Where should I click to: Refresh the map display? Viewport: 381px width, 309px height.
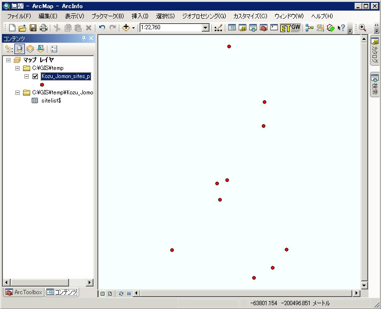tap(121, 294)
